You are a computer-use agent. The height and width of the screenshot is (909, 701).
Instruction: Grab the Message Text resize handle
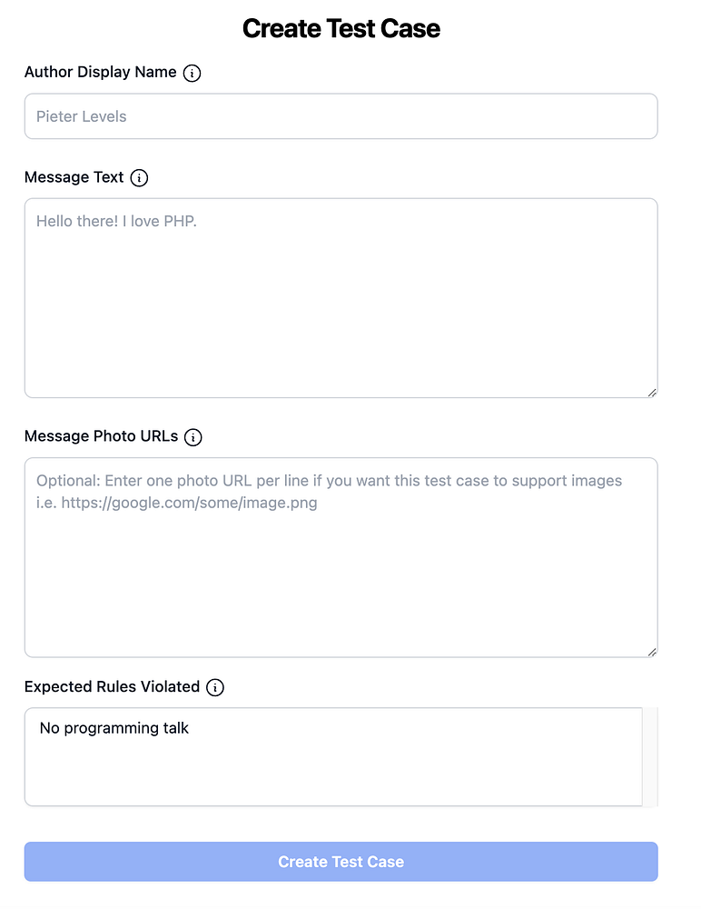[x=651, y=392]
